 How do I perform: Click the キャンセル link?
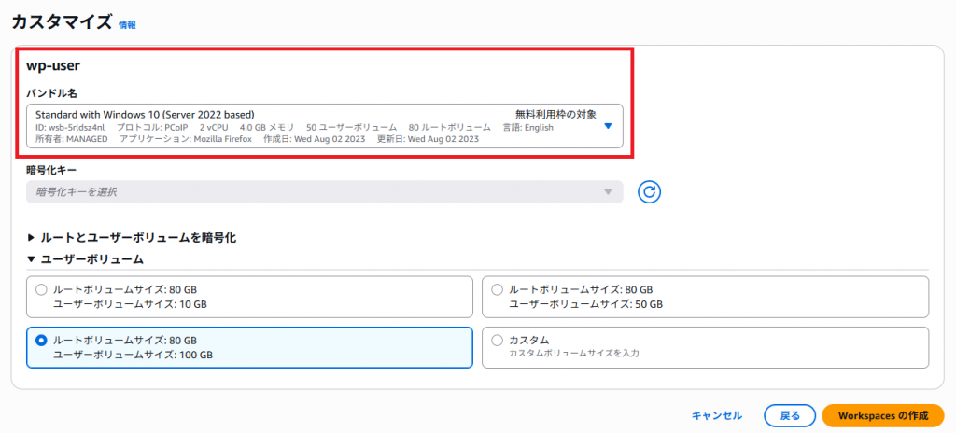point(717,415)
